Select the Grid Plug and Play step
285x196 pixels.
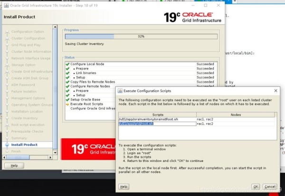coord(26,45)
